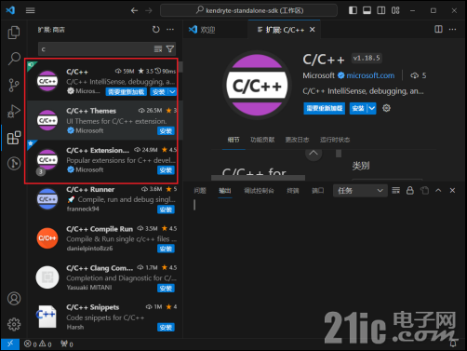Image resolution: width=467 pixels, height=351 pixels.
Task: Select C/C++ Clang Command Adapter extension
Action: [x=105, y=277]
